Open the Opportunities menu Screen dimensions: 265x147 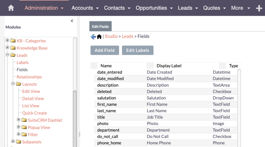[154, 8]
